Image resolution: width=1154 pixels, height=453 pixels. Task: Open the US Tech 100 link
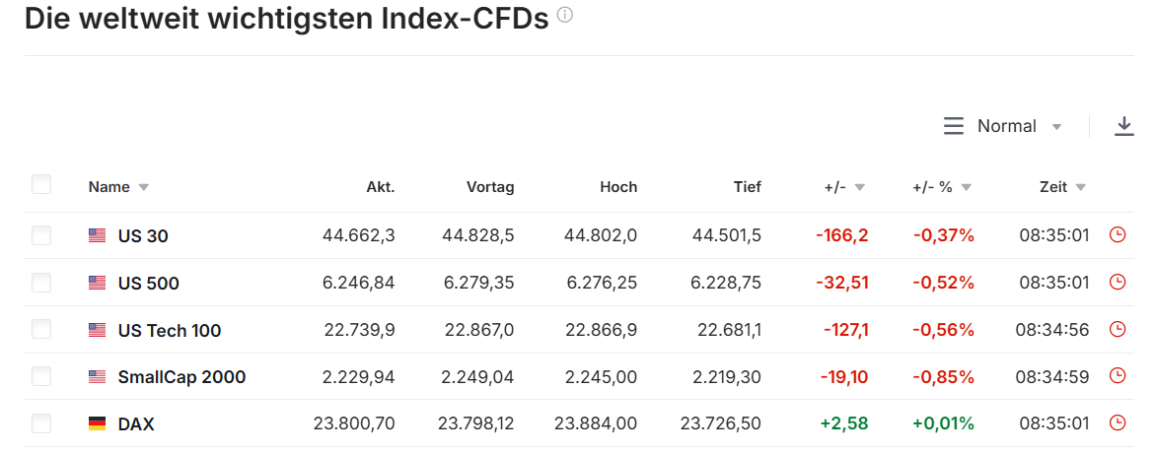click(170, 331)
